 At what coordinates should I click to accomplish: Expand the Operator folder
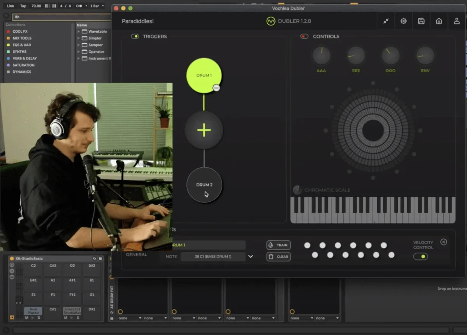(x=79, y=51)
